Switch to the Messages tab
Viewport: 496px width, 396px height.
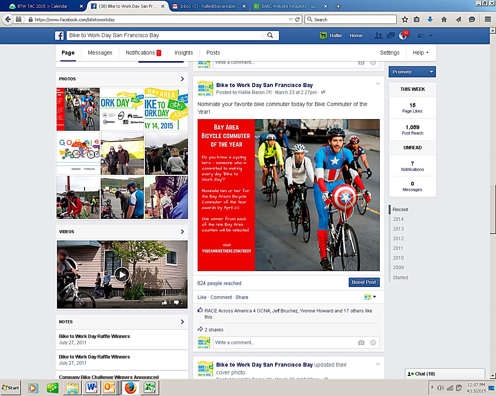point(100,53)
